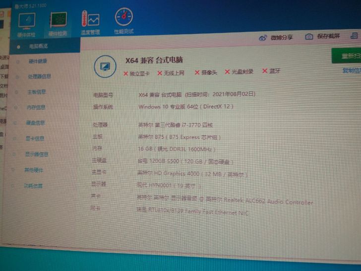This screenshot has height=271, width=361.
Task: Click the 保存截屏 camera icon
Action: 309,37
